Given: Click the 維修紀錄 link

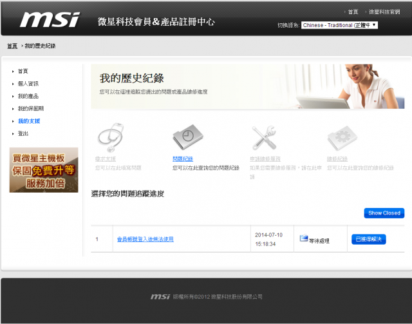Looking at the screenshot, I should pyautogui.click(x=337, y=159).
